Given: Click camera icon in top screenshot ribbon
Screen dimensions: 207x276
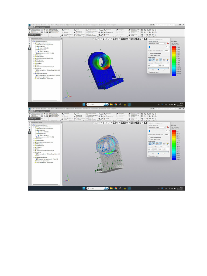Looking at the screenshot, I should pos(156,32).
